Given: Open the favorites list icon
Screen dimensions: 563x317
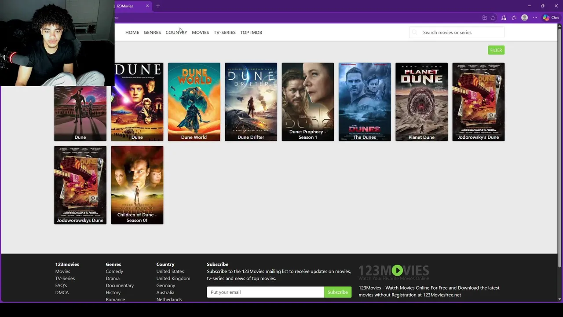Looking at the screenshot, I should pos(514,18).
